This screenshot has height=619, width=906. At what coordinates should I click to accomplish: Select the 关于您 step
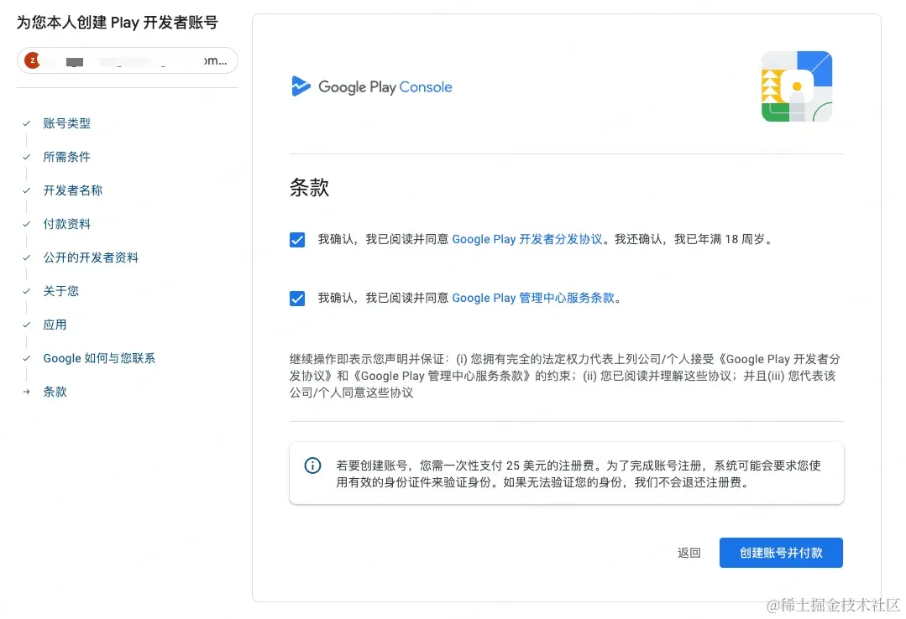coord(60,291)
